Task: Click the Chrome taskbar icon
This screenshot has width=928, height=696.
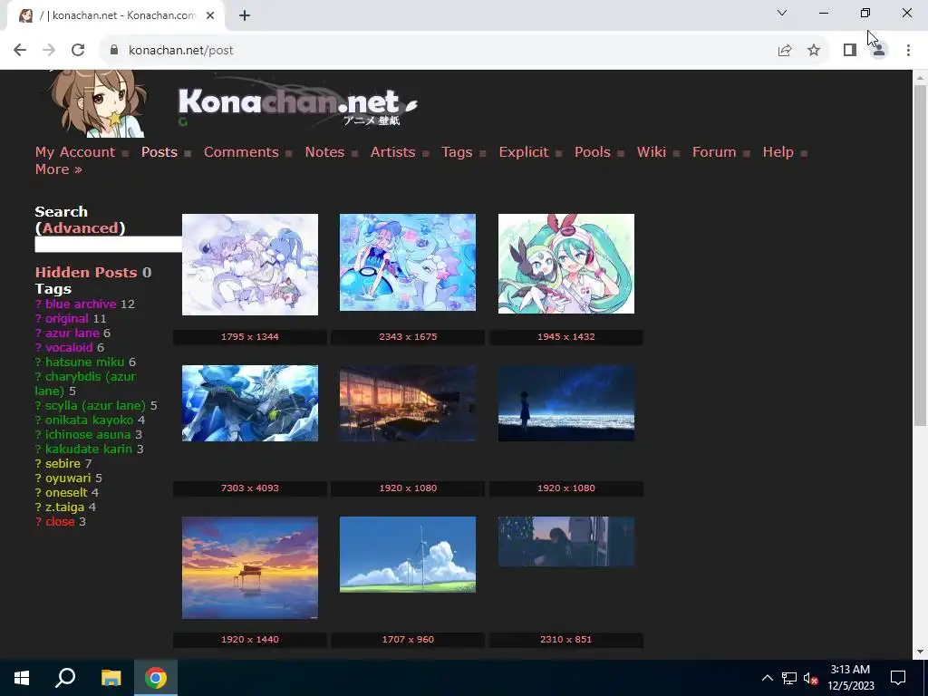Action: pos(156,678)
